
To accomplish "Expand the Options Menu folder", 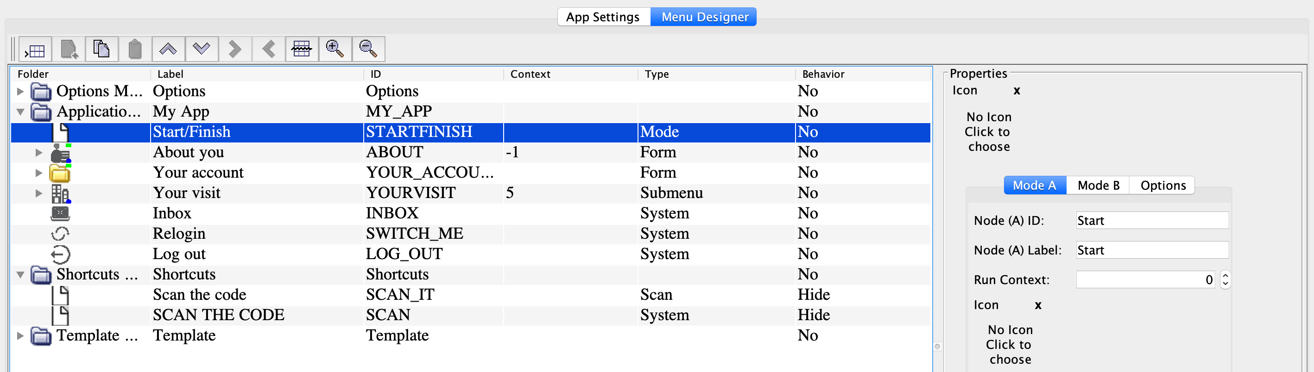I will tap(20, 92).
